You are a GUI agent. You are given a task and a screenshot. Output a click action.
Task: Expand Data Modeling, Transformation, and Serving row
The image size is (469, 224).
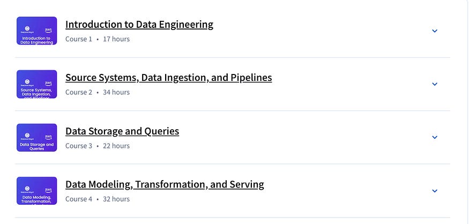click(x=435, y=191)
